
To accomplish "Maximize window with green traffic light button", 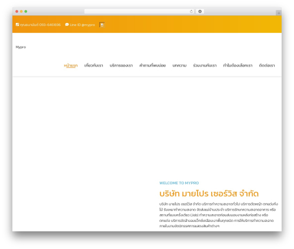I will click(26, 12).
